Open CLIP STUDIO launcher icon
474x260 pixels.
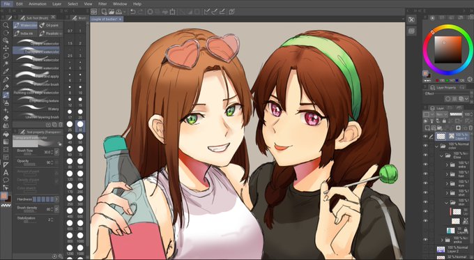93,12
